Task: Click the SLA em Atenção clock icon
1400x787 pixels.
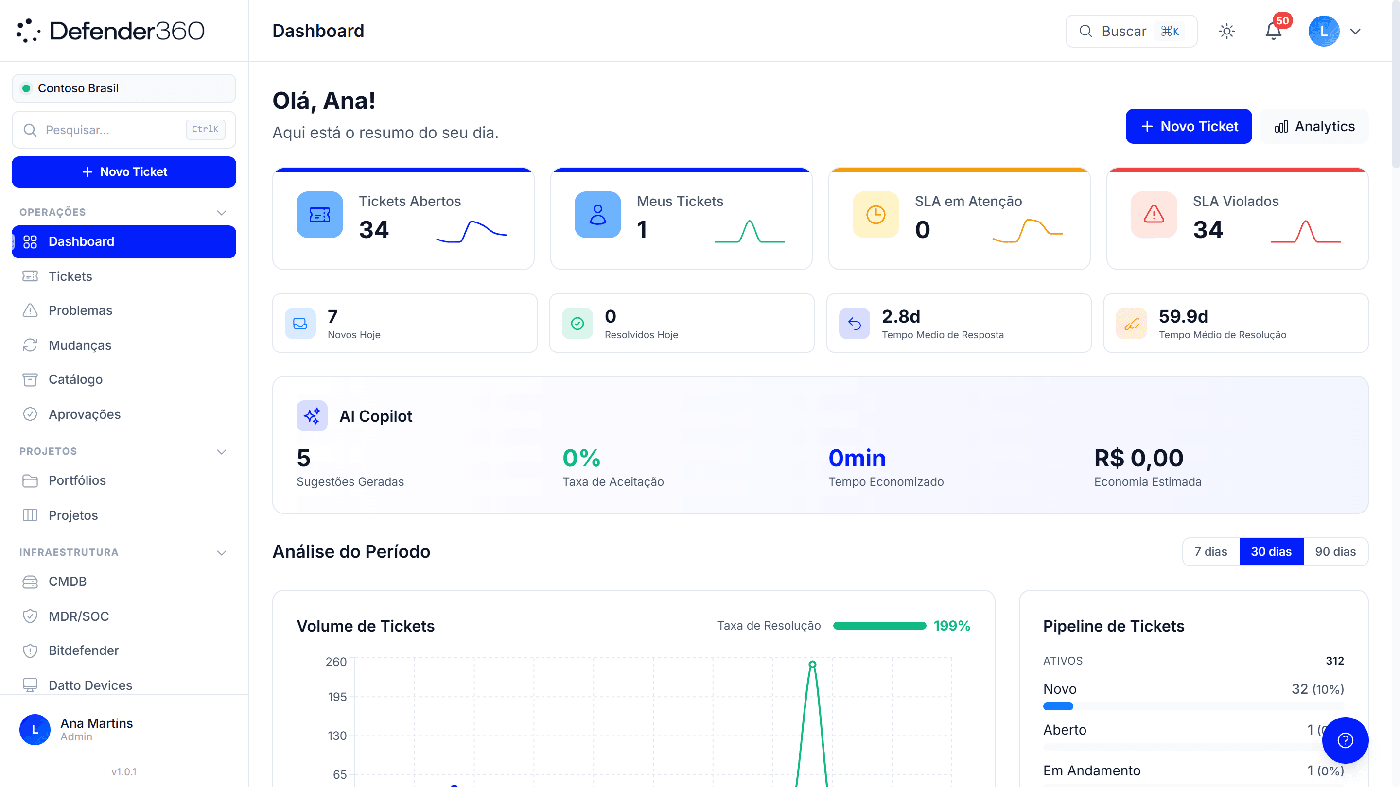Action: (875, 215)
